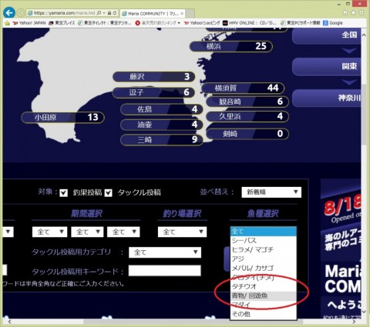Open the タックル投稿用カテゴリ dropdown
This screenshot has width=370, height=327.
(165, 252)
